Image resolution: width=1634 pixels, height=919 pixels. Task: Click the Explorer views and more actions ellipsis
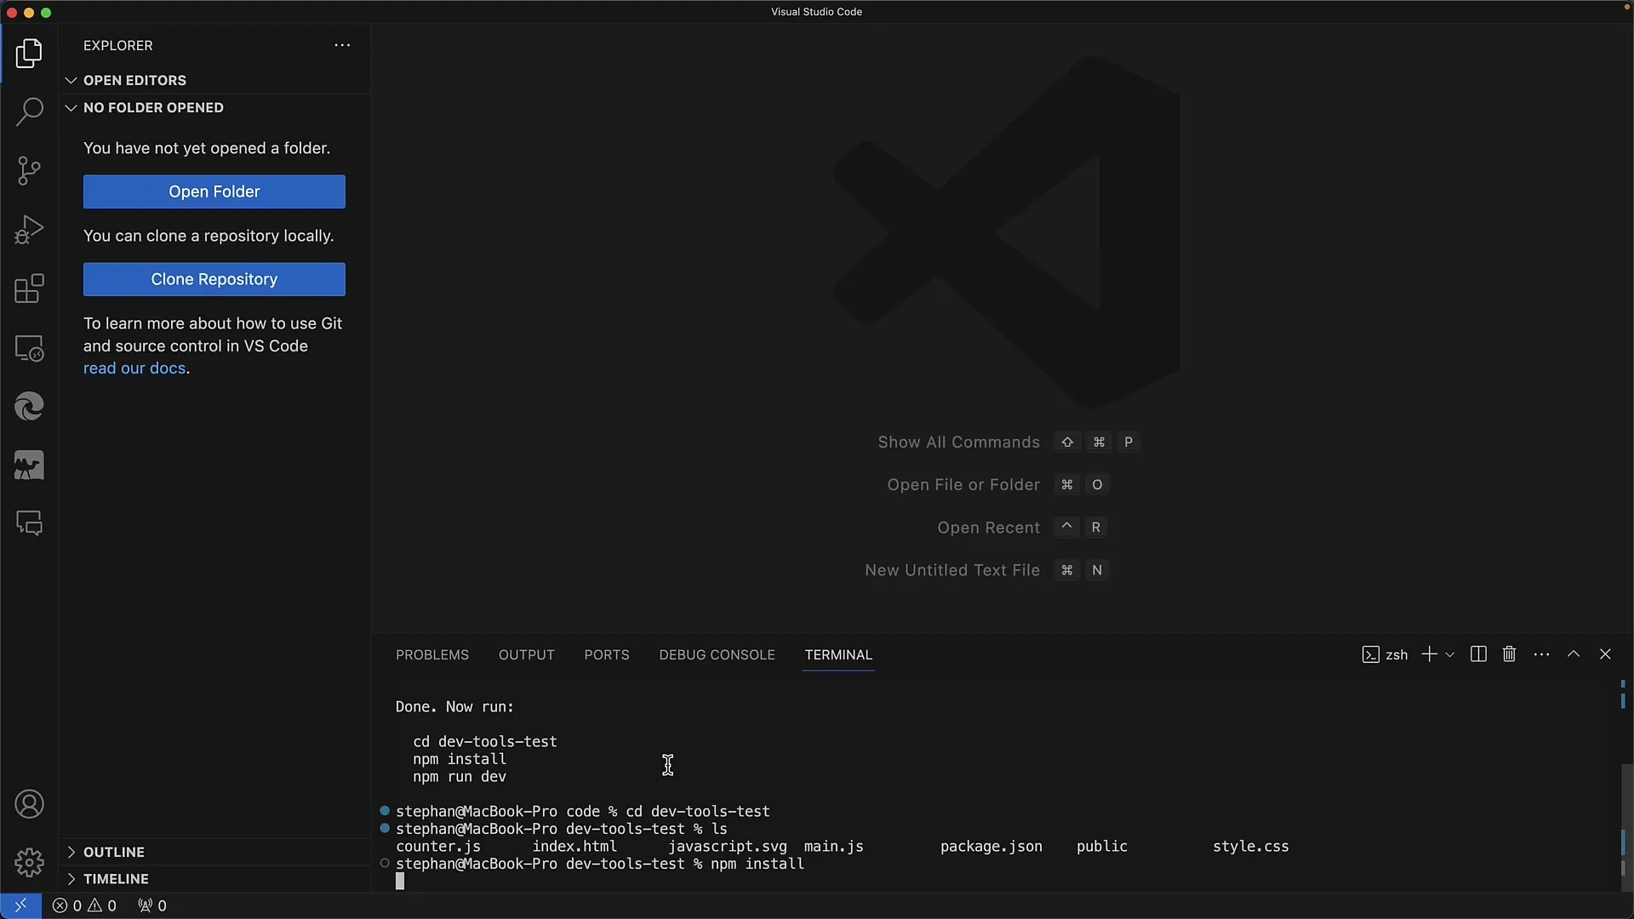(x=342, y=45)
